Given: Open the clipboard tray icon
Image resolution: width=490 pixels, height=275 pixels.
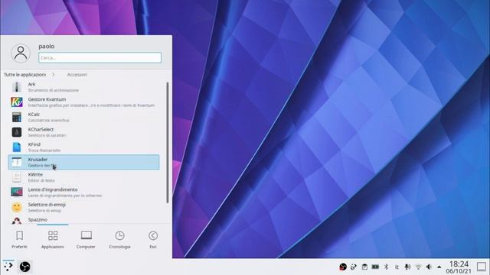Looking at the screenshot, I should click(364, 267).
